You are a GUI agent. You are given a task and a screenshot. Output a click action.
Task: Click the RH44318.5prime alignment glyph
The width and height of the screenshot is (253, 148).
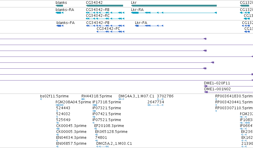[x=83, y=99]
